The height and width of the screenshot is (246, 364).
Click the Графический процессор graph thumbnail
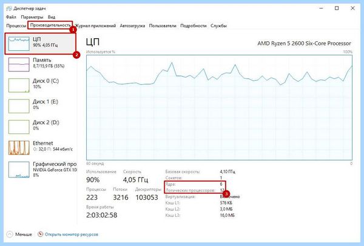click(x=19, y=170)
